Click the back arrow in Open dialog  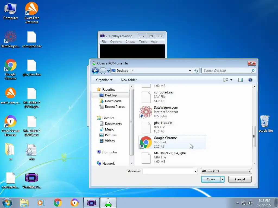pyautogui.click(x=95, y=71)
